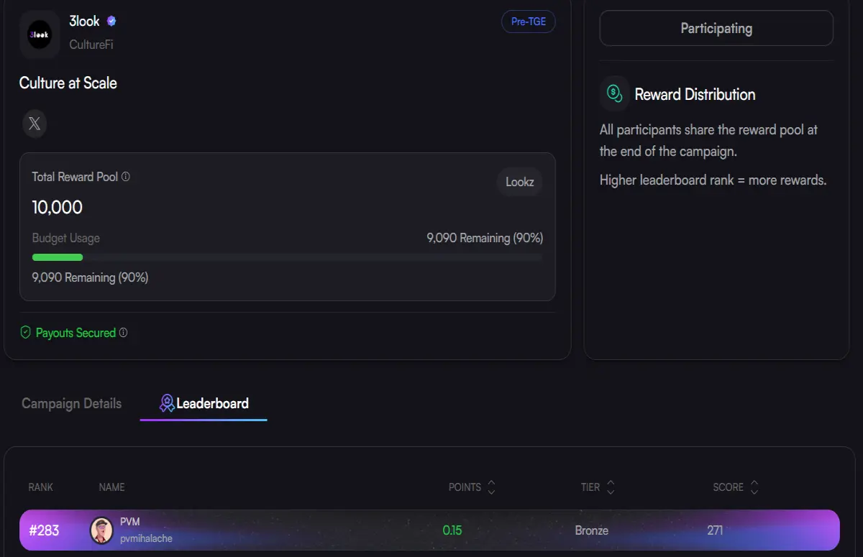The height and width of the screenshot is (557, 863).
Task: Click the Culture at Scale heading
Action: tap(68, 83)
